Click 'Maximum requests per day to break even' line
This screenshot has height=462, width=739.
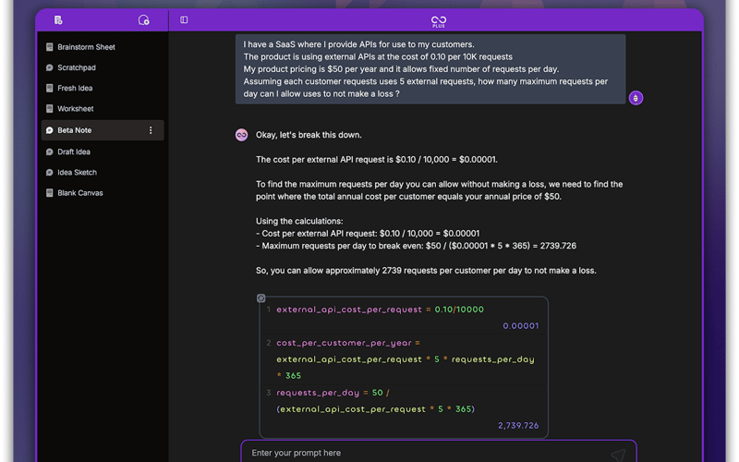(x=417, y=246)
